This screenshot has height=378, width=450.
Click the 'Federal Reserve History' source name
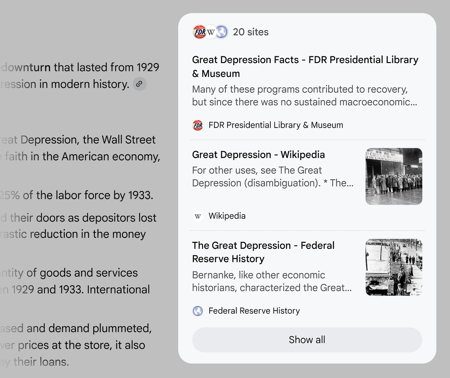click(254, 311)
